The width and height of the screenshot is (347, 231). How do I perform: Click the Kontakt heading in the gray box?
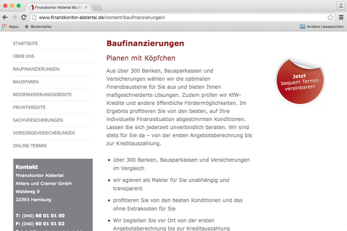point(27,167)
